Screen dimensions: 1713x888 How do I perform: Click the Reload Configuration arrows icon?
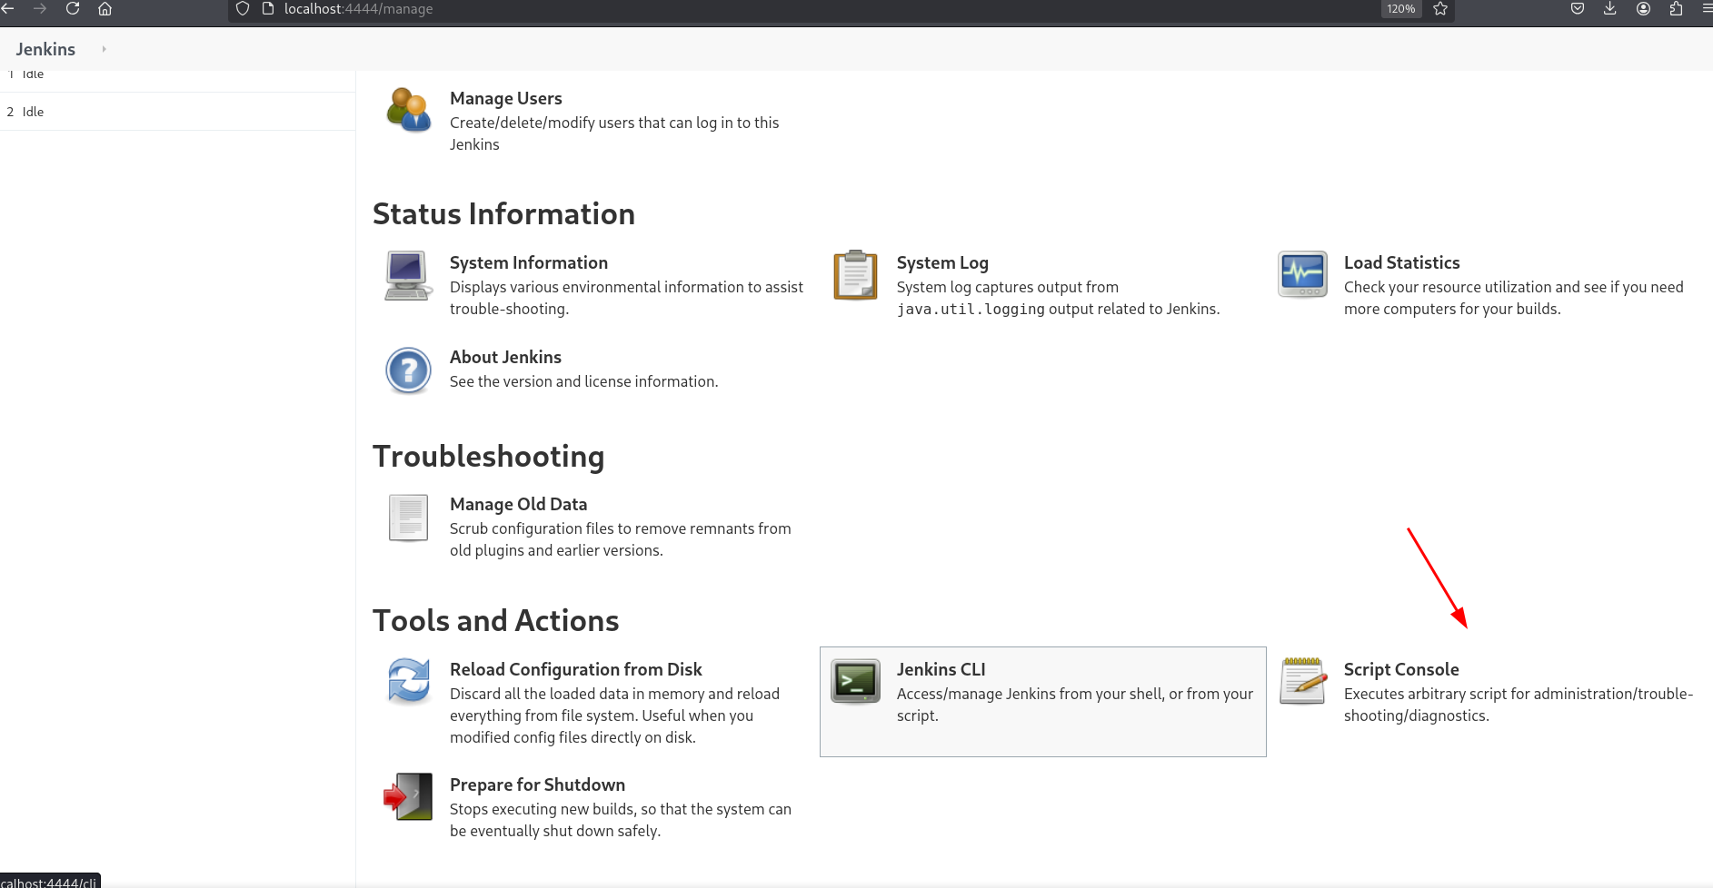tap(408, 681)
